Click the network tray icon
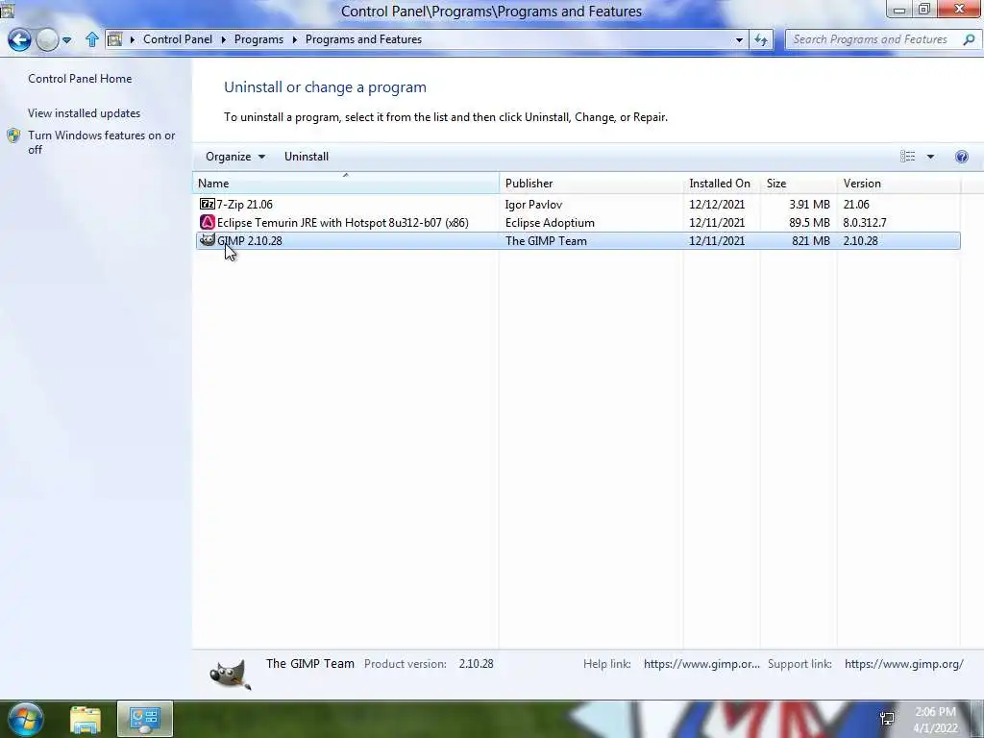The image size is (984, 738). (x=887, y=719)
